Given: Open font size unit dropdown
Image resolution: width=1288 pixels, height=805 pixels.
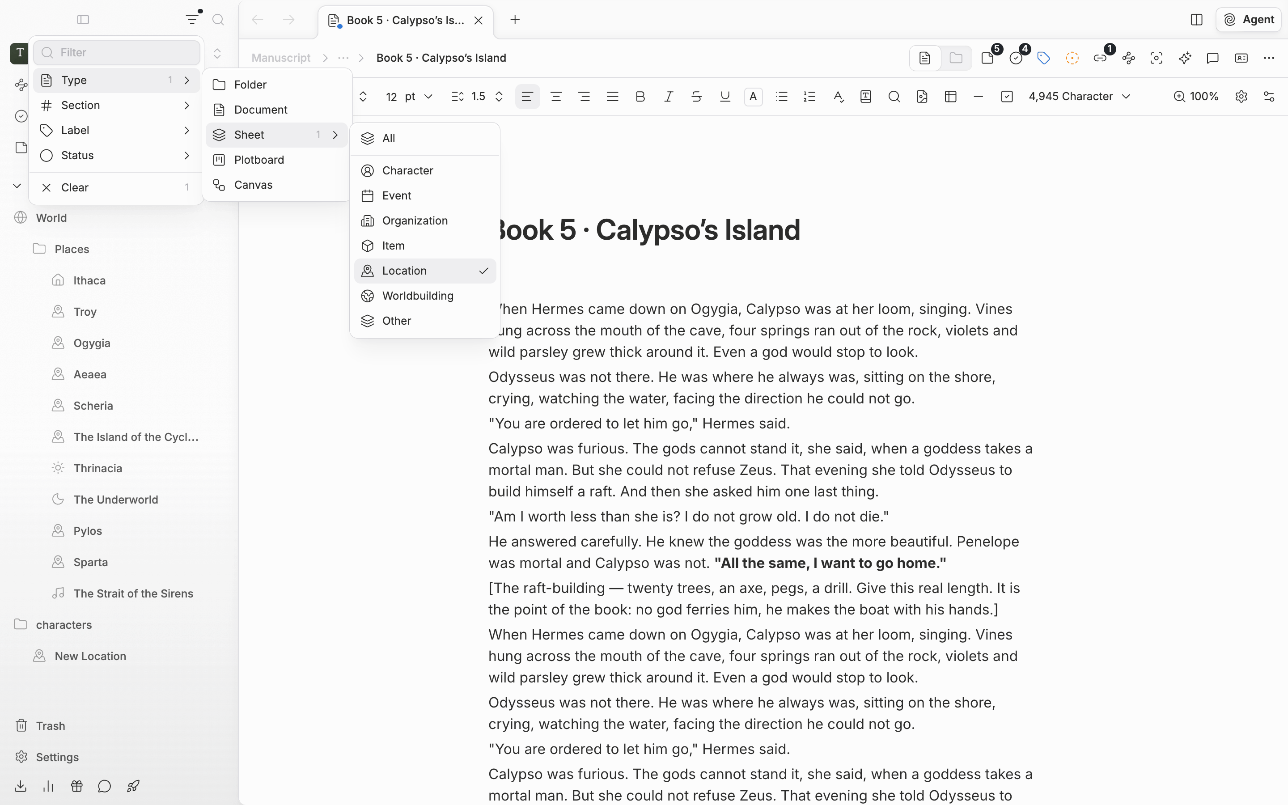Looking at the screenshot, I should tap(419, 96).
